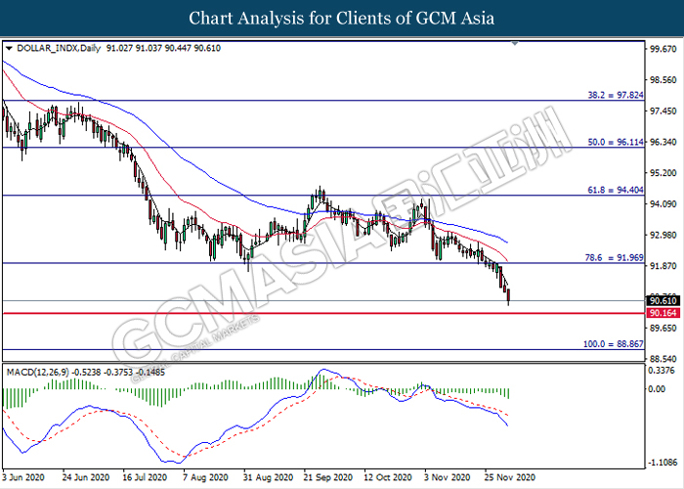Screen dimensions: 684x489
Task: Click the 99.670 price axis value
Action: (663, 49)
